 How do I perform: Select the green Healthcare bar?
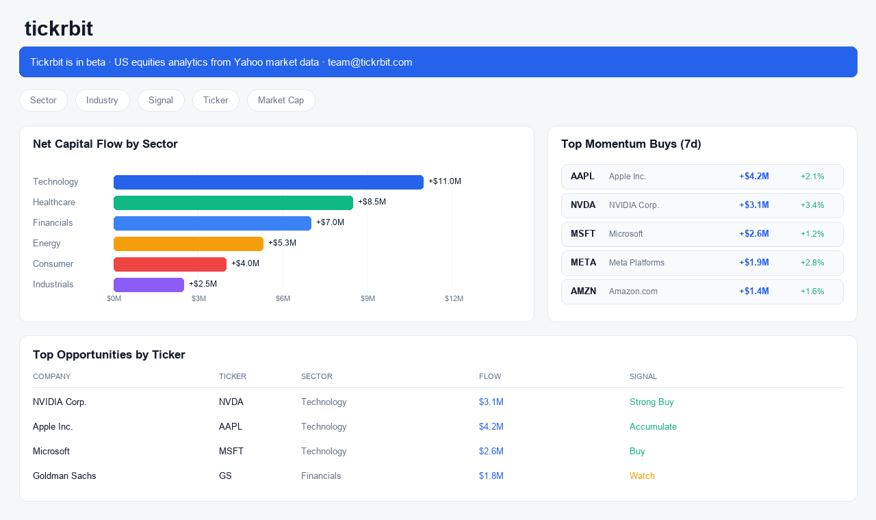(x=233, y=203)
